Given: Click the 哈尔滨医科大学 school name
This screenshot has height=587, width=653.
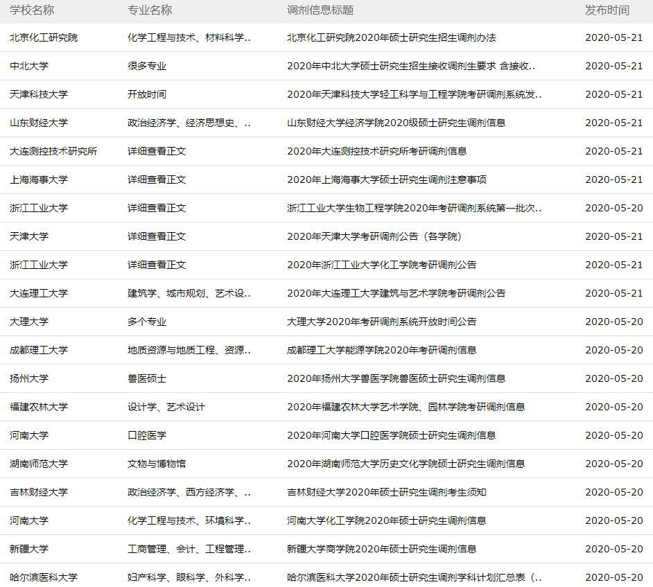Looking at the screenshot, I should tap(44, 577).
